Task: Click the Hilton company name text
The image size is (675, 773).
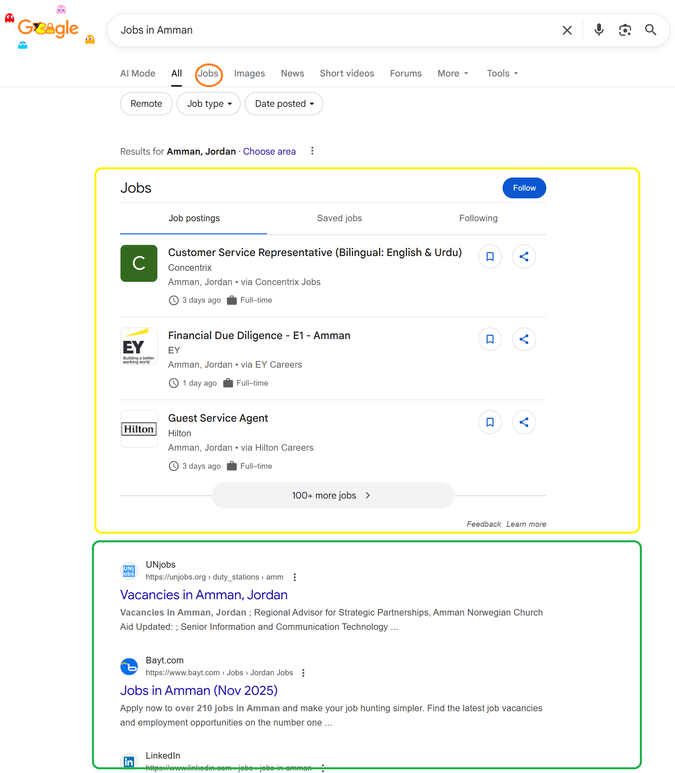Action: point(180,433)
